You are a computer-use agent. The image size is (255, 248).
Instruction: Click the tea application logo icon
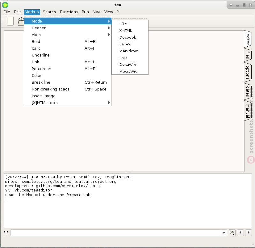click(5, 5)
